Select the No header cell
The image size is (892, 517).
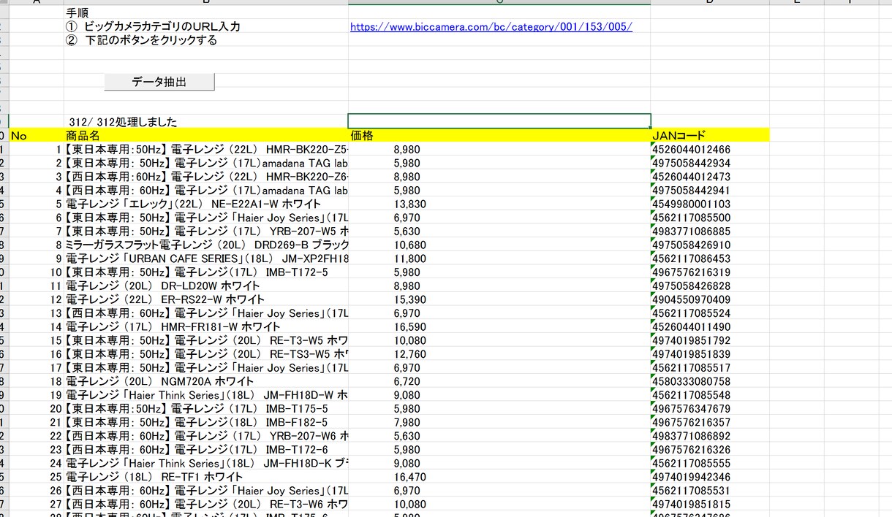36,135
